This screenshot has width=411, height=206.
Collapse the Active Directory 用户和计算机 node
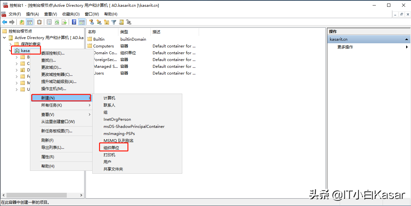pyautogui.click(x=5, y=38)
